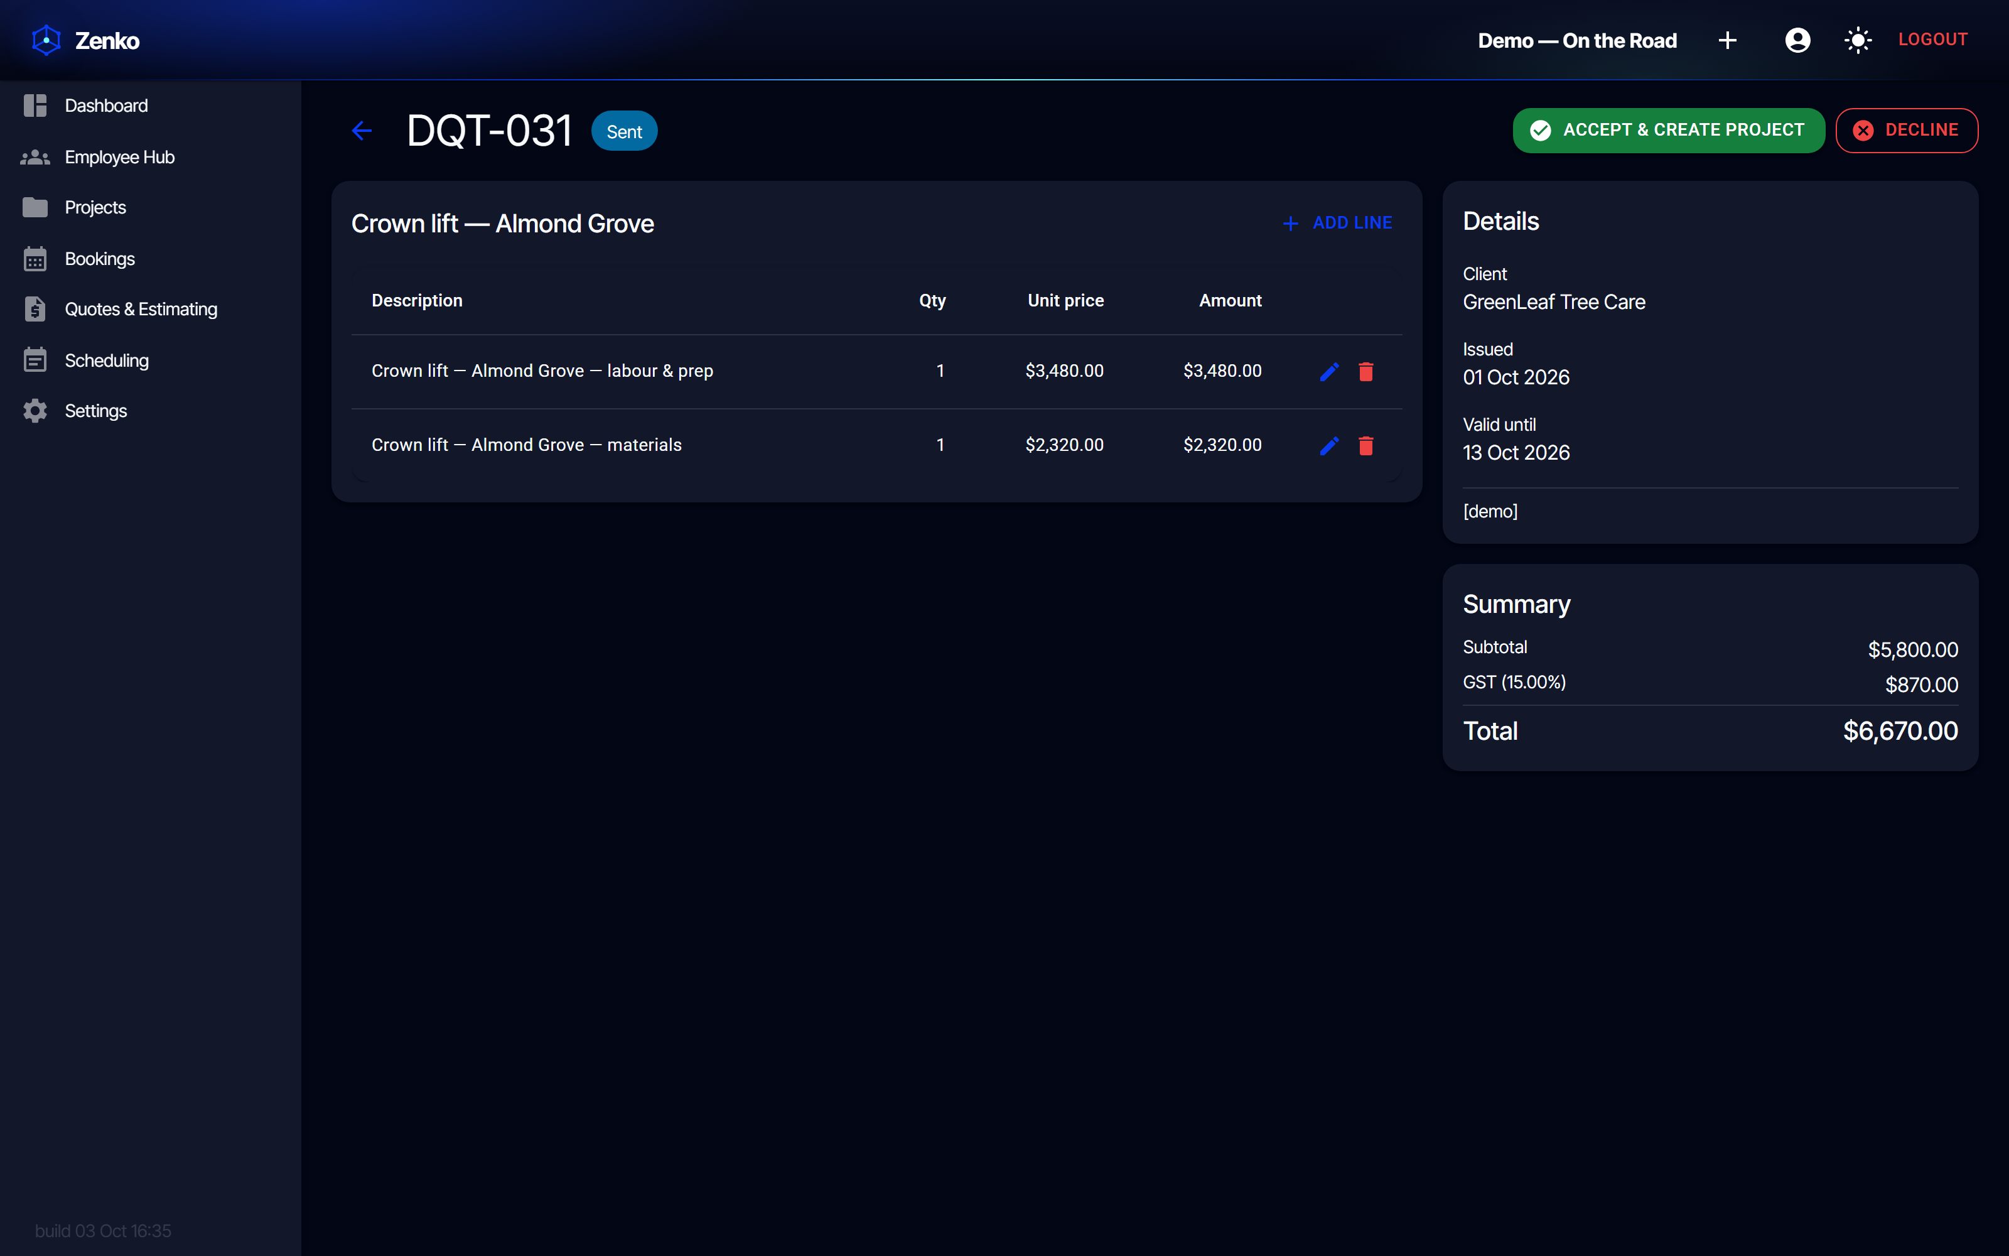Viewport: 2009px width, 1256px height.
Task: Click the Description column header
Action: tap(417, 301)
